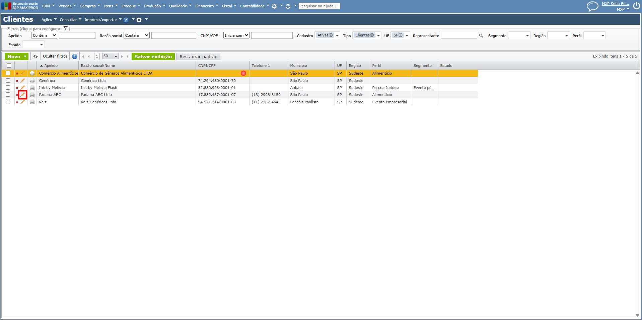Edit the Ink by Melissa client
Image resolution: width=642 pixels, height=320 pixels.
(23, 88)
